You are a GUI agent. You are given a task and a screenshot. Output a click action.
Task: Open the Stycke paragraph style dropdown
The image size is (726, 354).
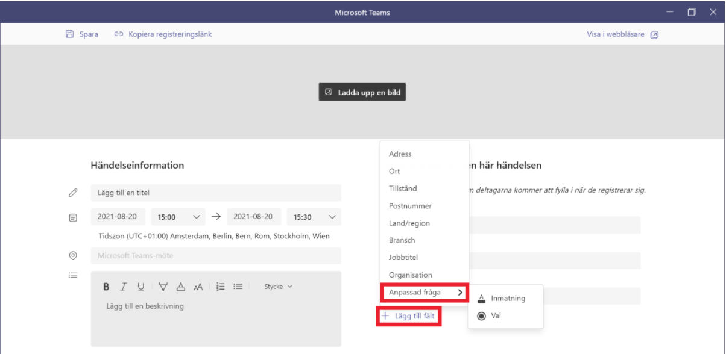tap(278, 287)
